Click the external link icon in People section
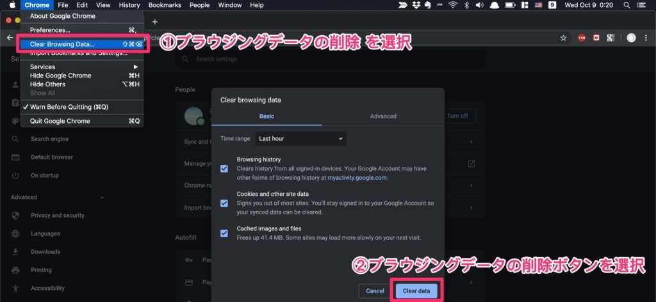656x302 pixels. 471,164
